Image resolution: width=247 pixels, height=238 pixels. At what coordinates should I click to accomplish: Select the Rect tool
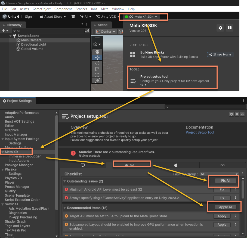coord(97,75)
